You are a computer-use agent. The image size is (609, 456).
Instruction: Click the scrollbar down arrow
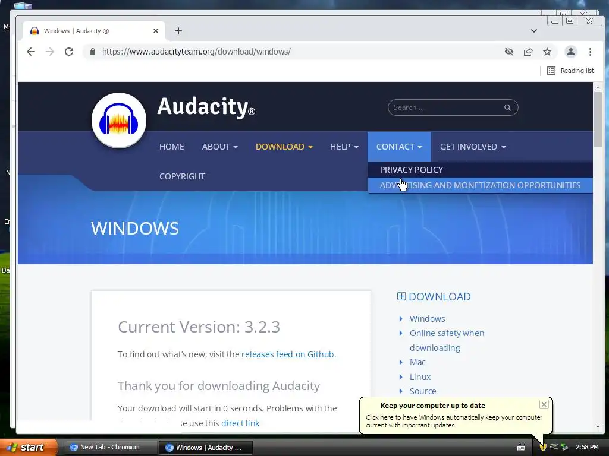(x=598, y=427)
